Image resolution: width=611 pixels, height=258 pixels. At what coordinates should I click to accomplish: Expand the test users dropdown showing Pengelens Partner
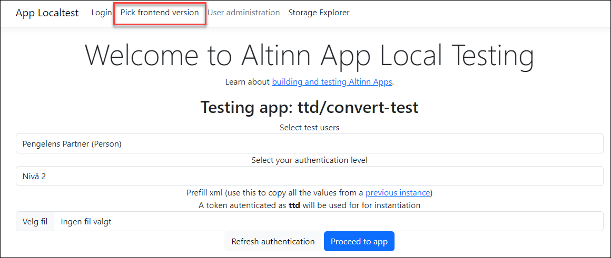309,143
